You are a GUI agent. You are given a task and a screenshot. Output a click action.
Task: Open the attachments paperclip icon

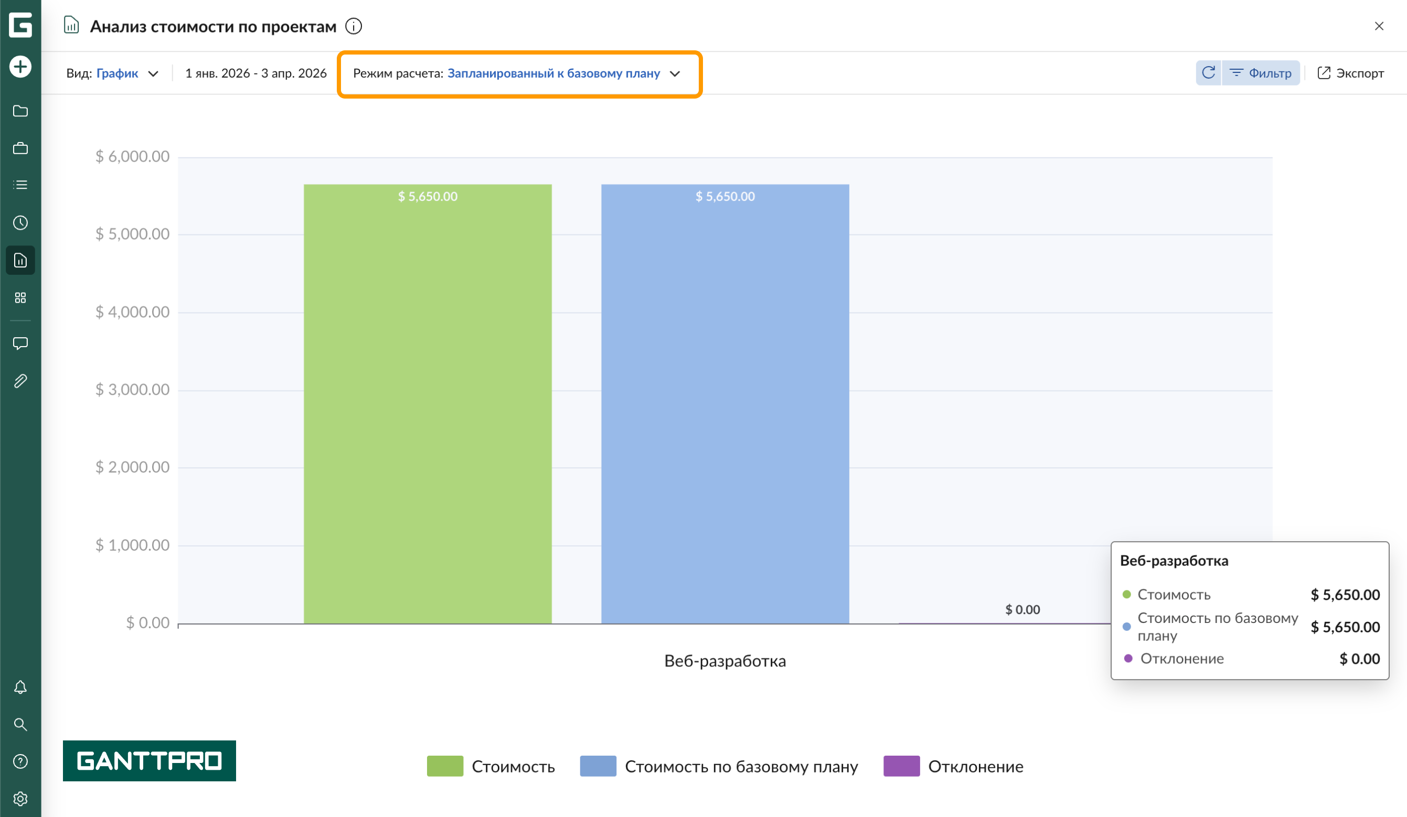20,381
